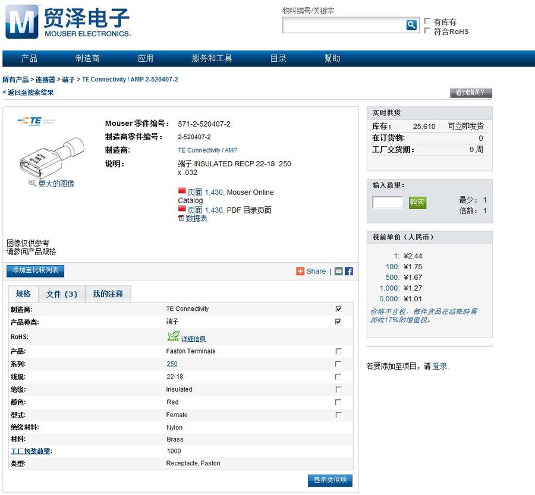Screen dimensions: 535x495
Task: Click the 显示类似项 button
Action: pos(330,480)
